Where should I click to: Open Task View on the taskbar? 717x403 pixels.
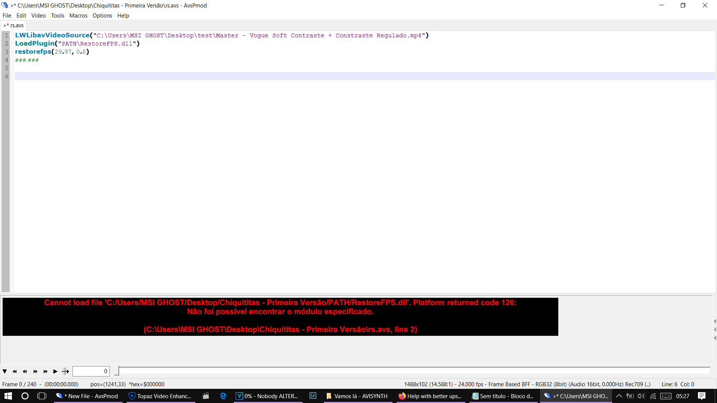[42, 396]
